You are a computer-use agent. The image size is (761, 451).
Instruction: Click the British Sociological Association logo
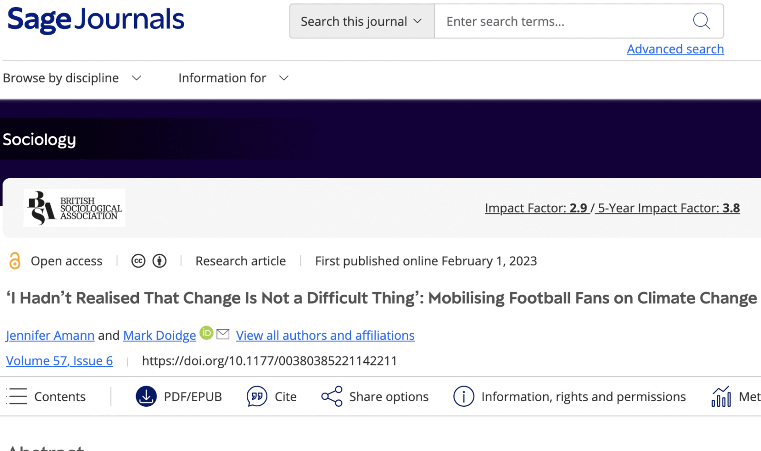tap(75, 208)
